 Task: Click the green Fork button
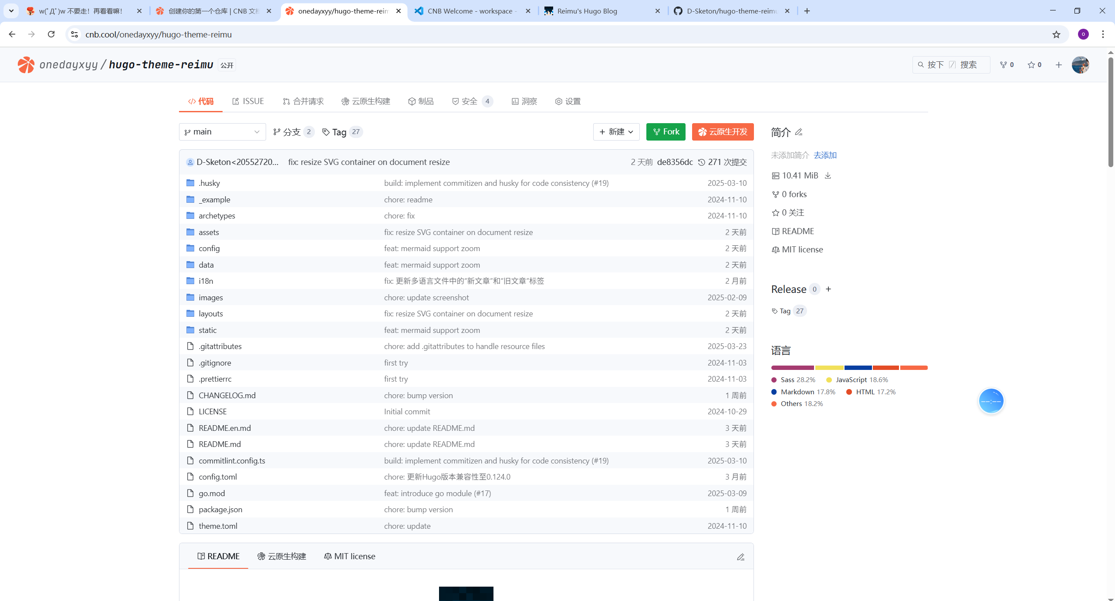coord(666,132)
